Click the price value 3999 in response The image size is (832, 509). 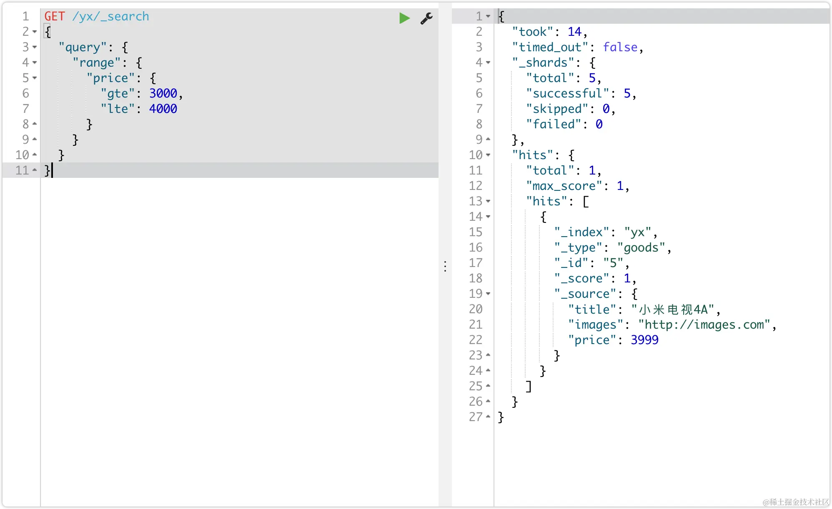tap(644, 340)
